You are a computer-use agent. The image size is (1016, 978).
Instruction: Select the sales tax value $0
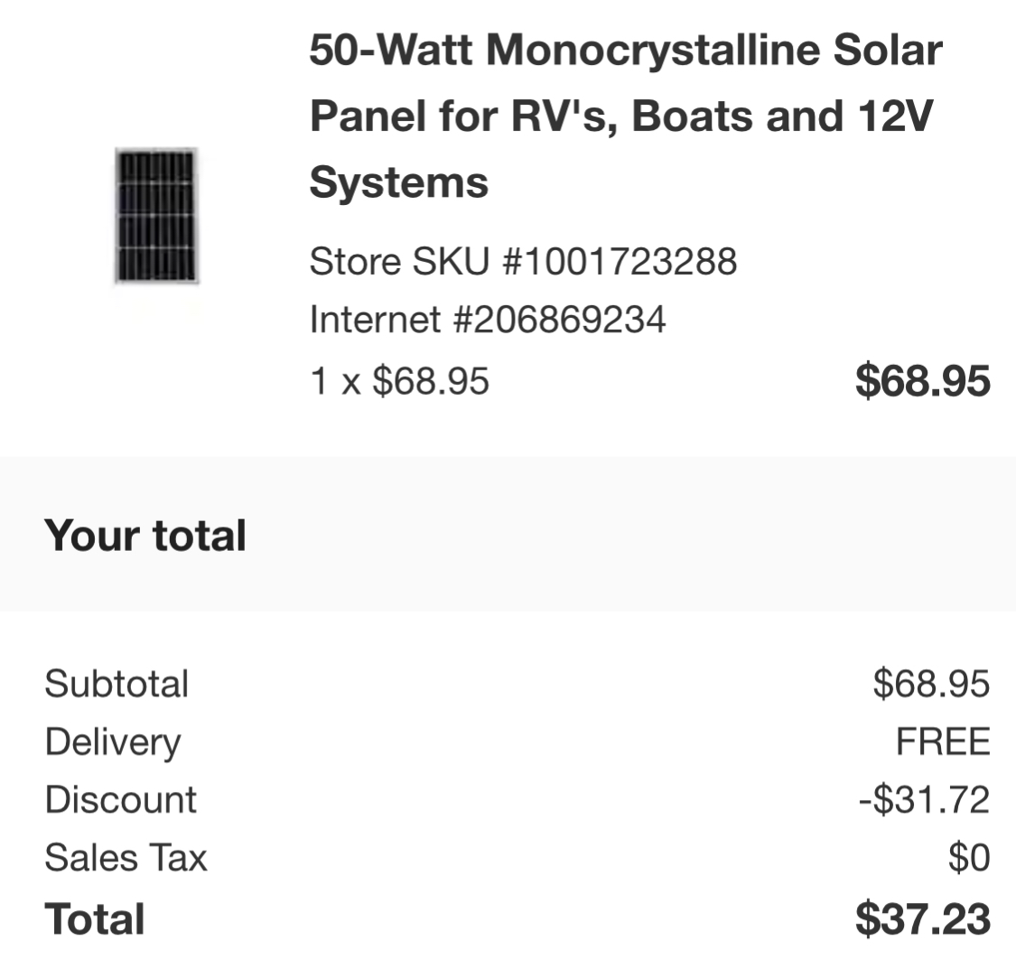pyautogui.click(x=969, y=858)
